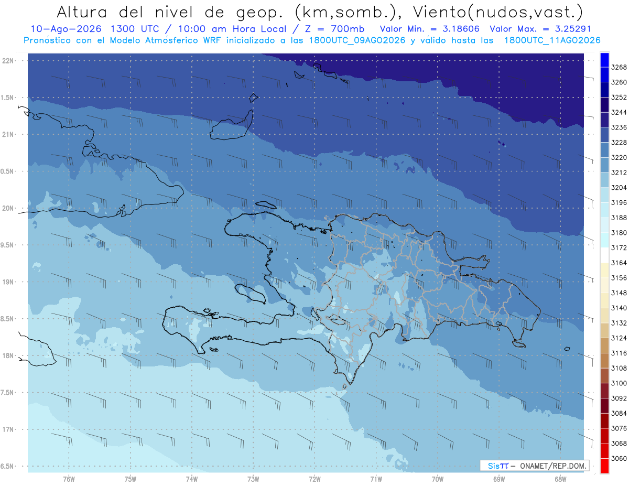Click the legend value 3100
This screenshot has height=486, width=629.
(619, 383)
